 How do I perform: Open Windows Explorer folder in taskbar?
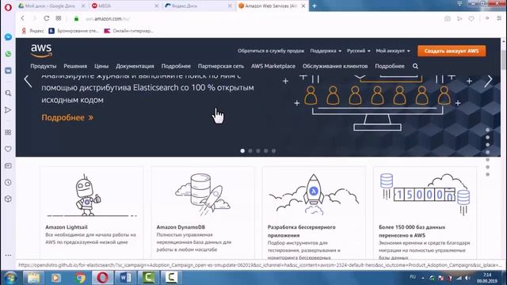click(33, 278)
